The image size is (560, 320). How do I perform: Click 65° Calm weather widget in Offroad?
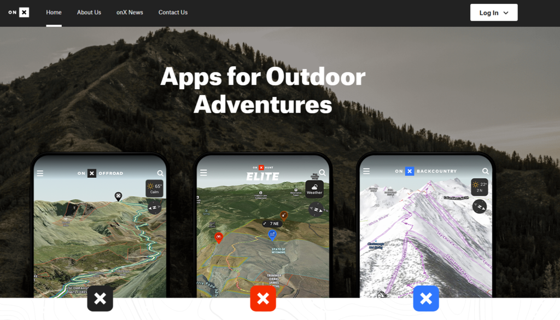[154, 189]
